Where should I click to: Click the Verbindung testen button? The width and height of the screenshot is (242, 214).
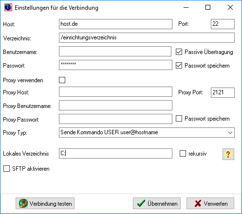click(x=45, y=203)
